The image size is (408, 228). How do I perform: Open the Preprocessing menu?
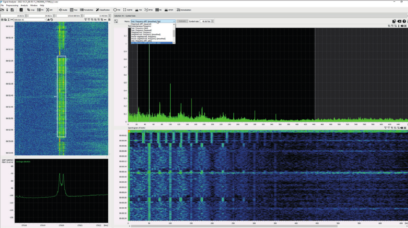tap(11, 5)
